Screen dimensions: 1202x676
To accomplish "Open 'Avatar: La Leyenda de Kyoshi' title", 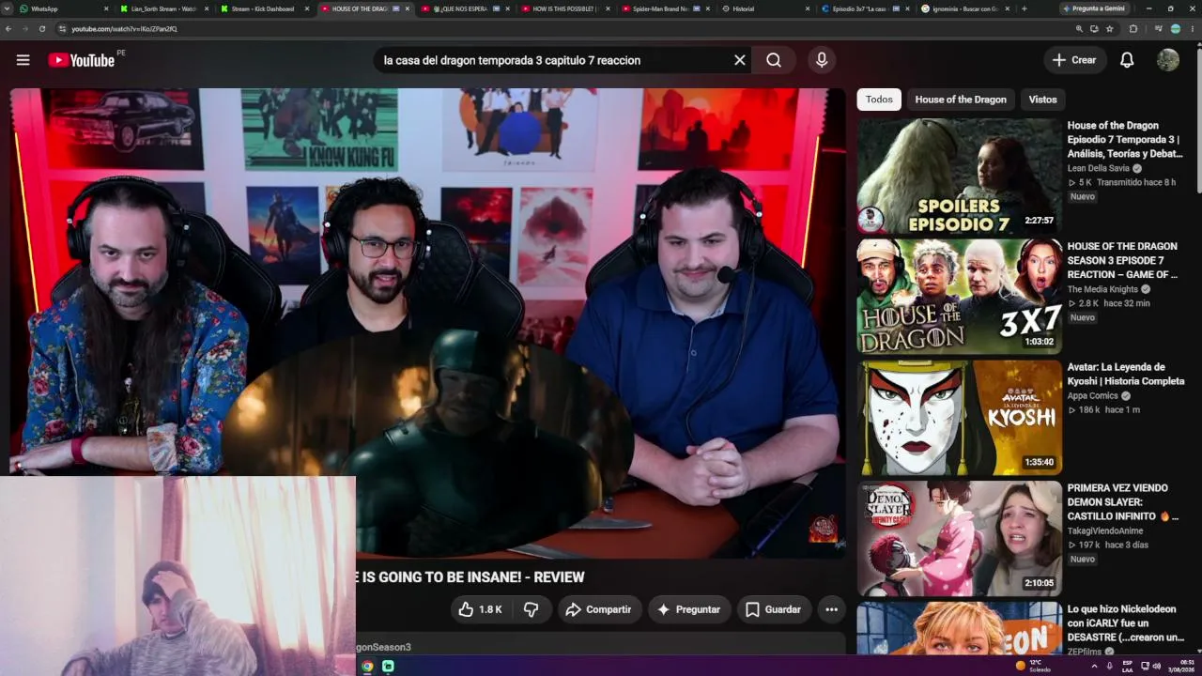I will tap(1126, 374).
